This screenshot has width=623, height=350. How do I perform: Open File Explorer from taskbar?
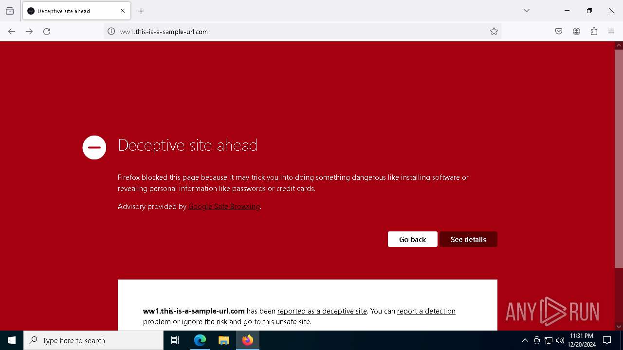point(223,340)
